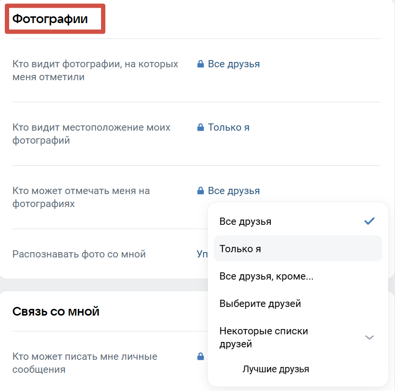Choose "Только я" in the popup menu
Image resolution: width=395 pixels, height=391 pixels.
240,249
